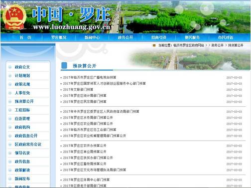Open 2017年临沂市罗庄区广播电视台预算 link
This screenshot has height=188, width=251.
tap(90, 77)
